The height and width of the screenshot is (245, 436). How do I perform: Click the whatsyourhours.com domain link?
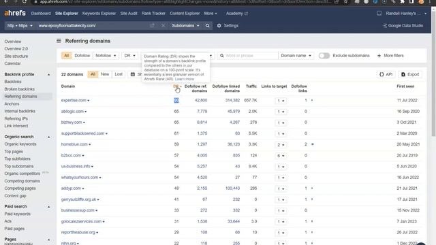[x=80, y=178]
